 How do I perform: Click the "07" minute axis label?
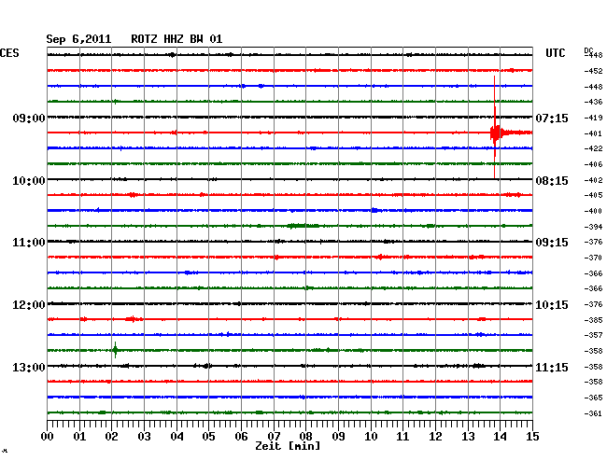click(274, 436)
